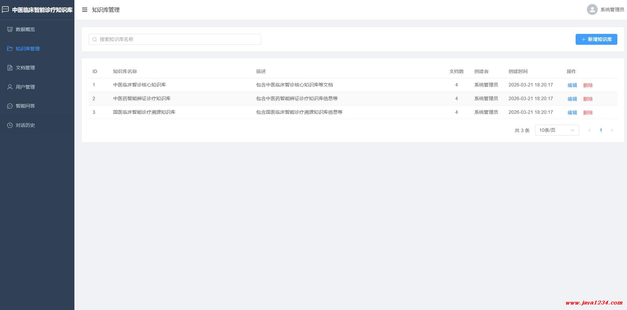This screenshot has height=310, width=627.
Task: Click the system admin avatar icon
Action: [592, 10]
